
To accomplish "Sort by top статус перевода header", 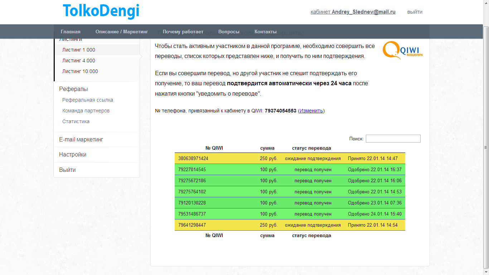I will (311, 148).
